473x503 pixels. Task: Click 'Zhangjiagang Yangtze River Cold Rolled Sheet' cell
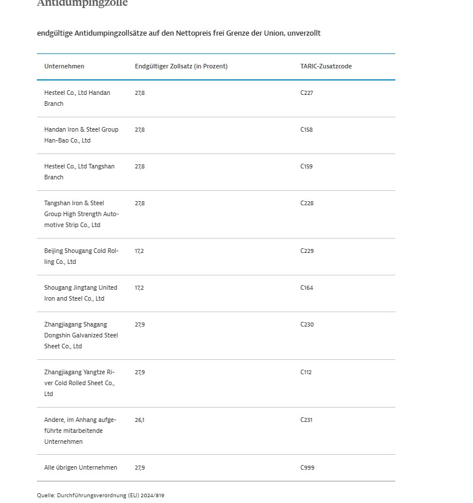click(79, 383)
